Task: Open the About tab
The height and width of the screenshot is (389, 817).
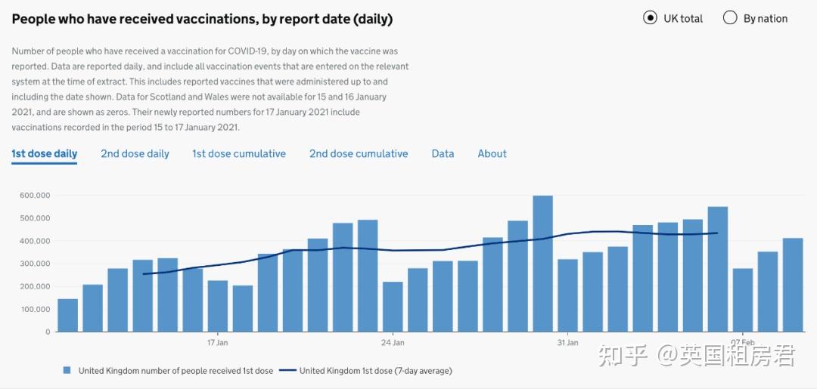Action: coord(492,153)
